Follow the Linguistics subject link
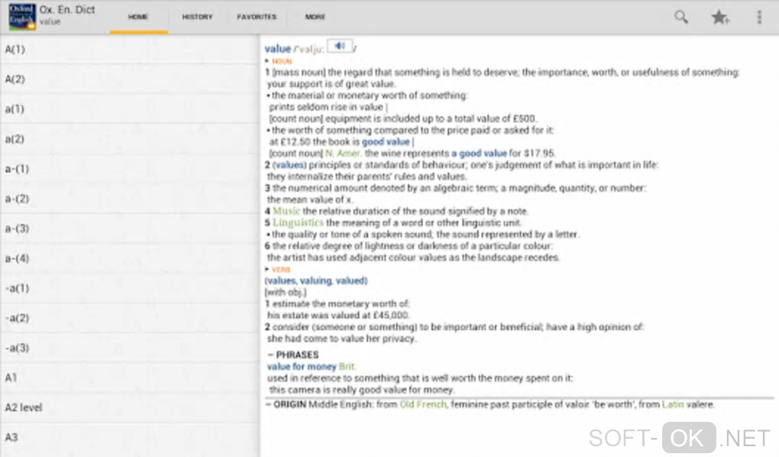 [299, 222]
